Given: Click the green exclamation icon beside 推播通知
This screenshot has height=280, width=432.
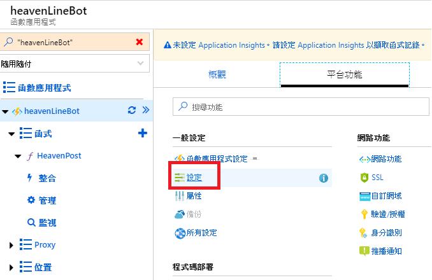Looking at the screenshot, I should [364, 251].
